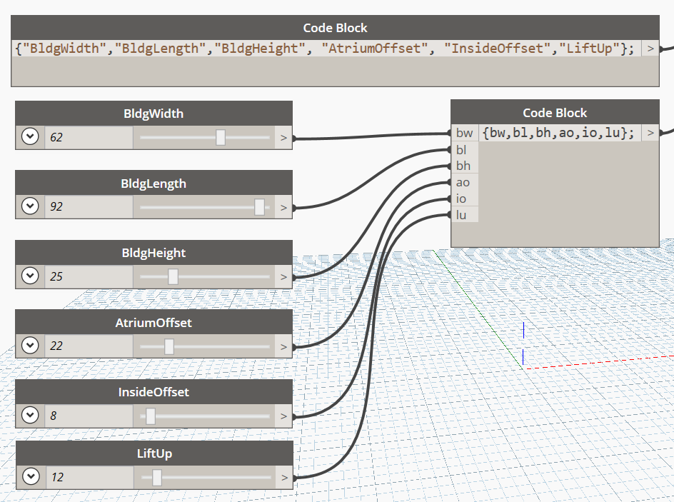Click the InsideOffset node output port
Image resolution: width=674 pixels, height=502 pixels.
click(x=283, y=416)
